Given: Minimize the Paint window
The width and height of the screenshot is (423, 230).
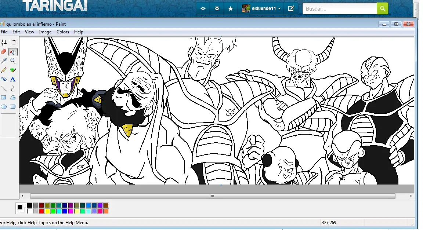Looking at the screenshot, I should pos(384,24).
